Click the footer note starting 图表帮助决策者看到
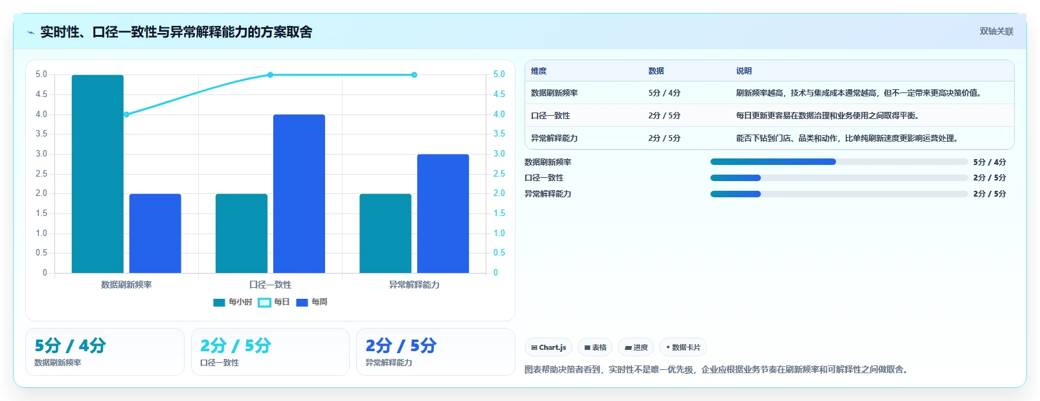 tap(718, 370)
